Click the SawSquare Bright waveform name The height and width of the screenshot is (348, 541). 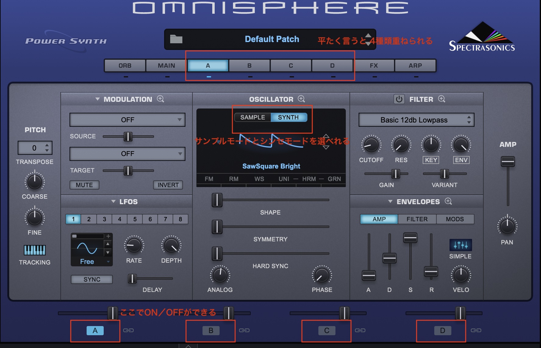point(271,166)
